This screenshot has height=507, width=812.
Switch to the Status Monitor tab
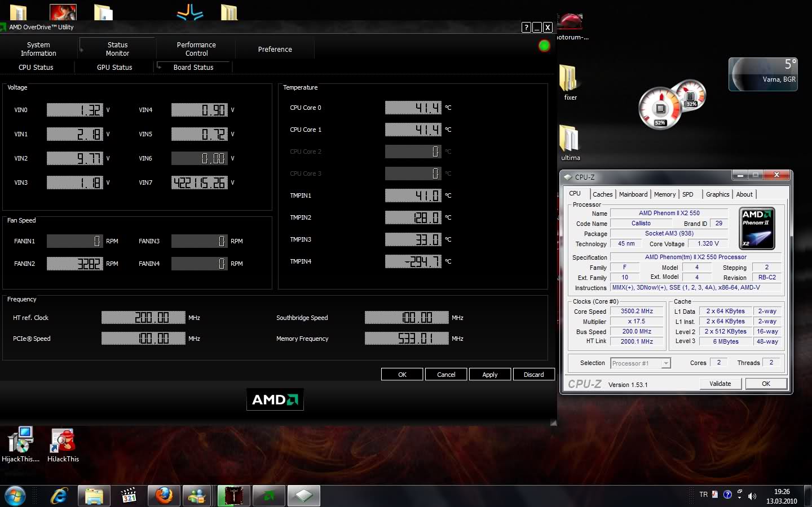pyautogui.click(x=117, y=49)
